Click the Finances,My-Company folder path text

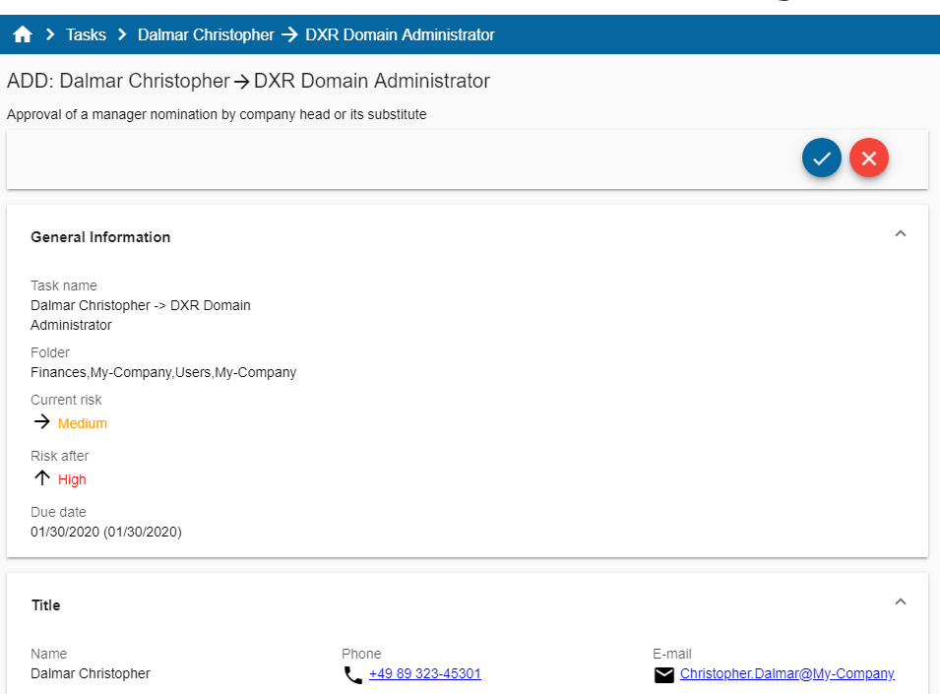(163, 372)
